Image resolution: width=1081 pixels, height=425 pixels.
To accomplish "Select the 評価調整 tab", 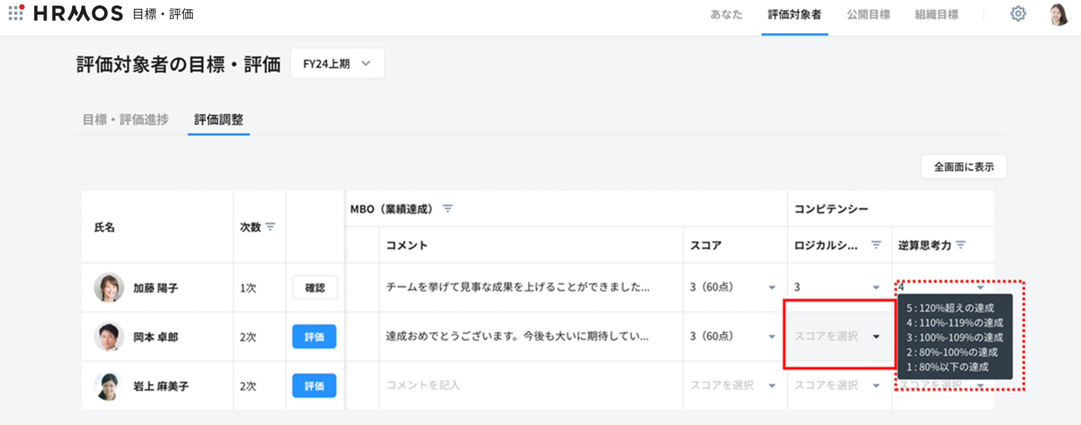I will click(218, 120).
